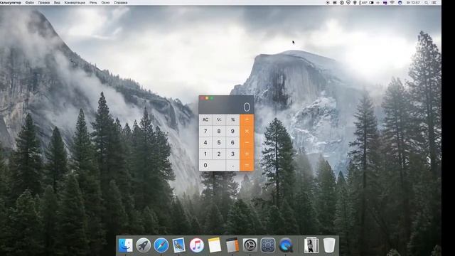Toggle the plus/minus sign key
This screenshot has height=256, width=455.
219,119
